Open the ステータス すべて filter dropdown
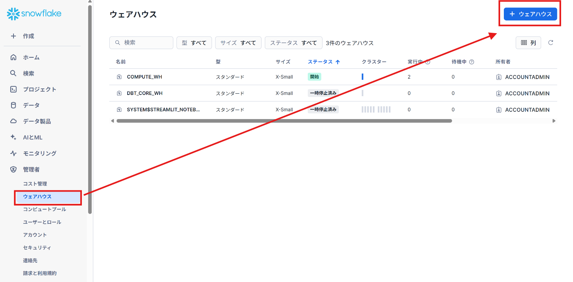Image resolution: width=573 pixels, height=282 pixels. pyautogui.click(x=293, y=43)
